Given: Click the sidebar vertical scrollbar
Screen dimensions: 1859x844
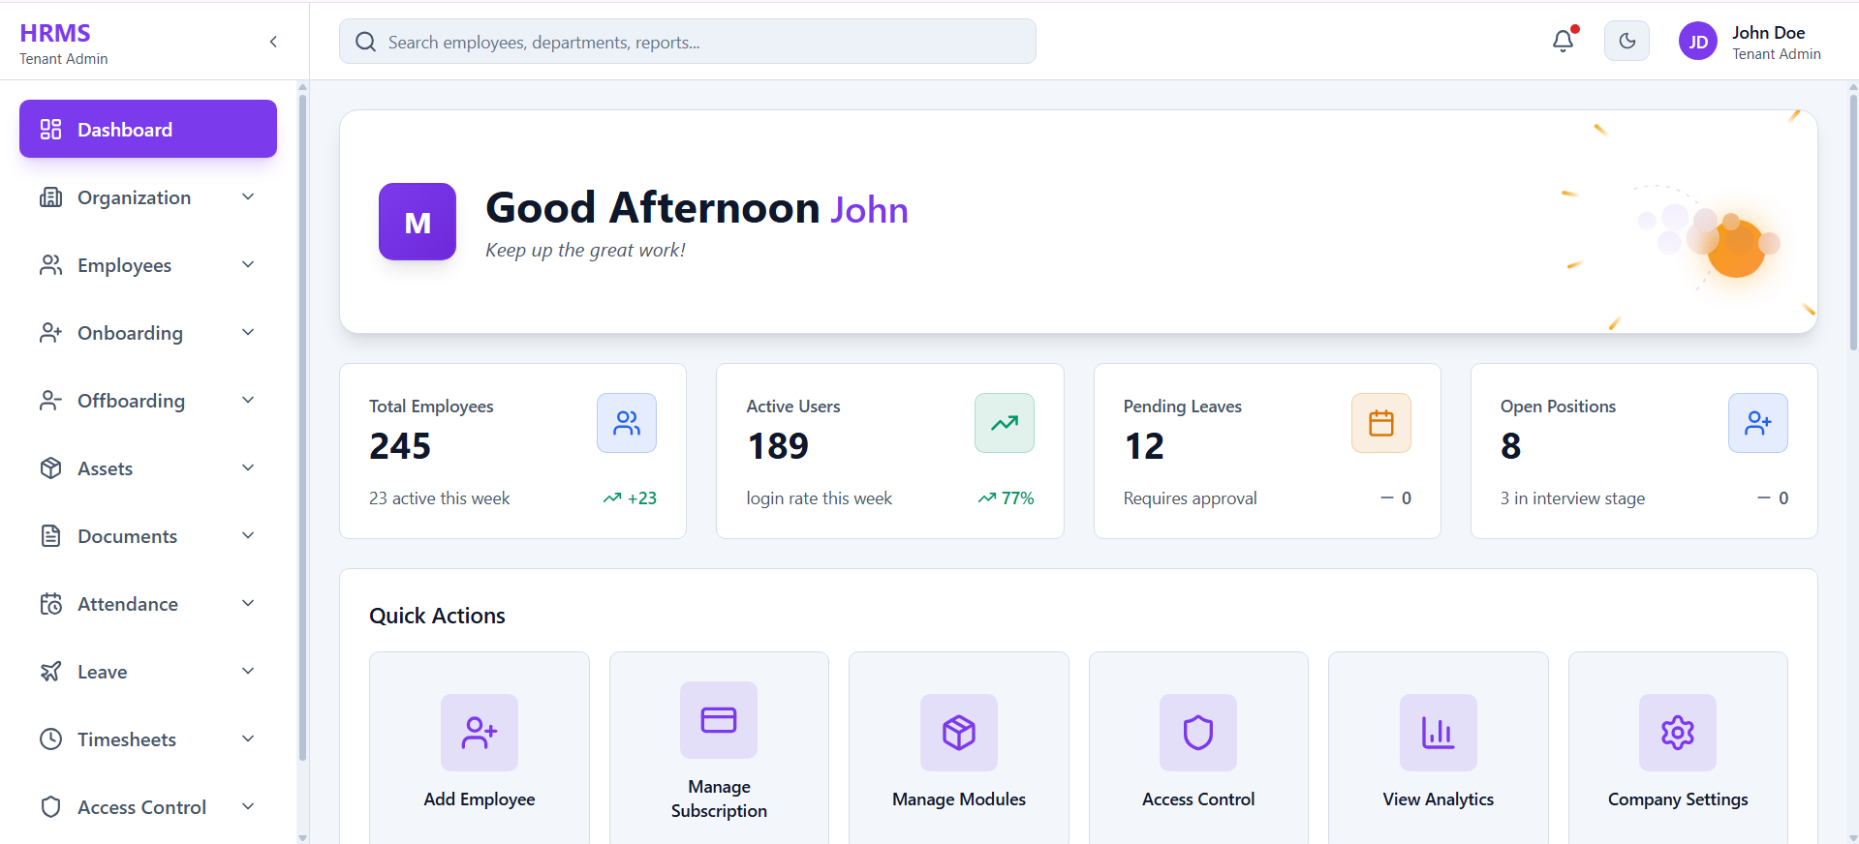Looking at the screenshot, I should pyautogui.click(x=302, y=426).
